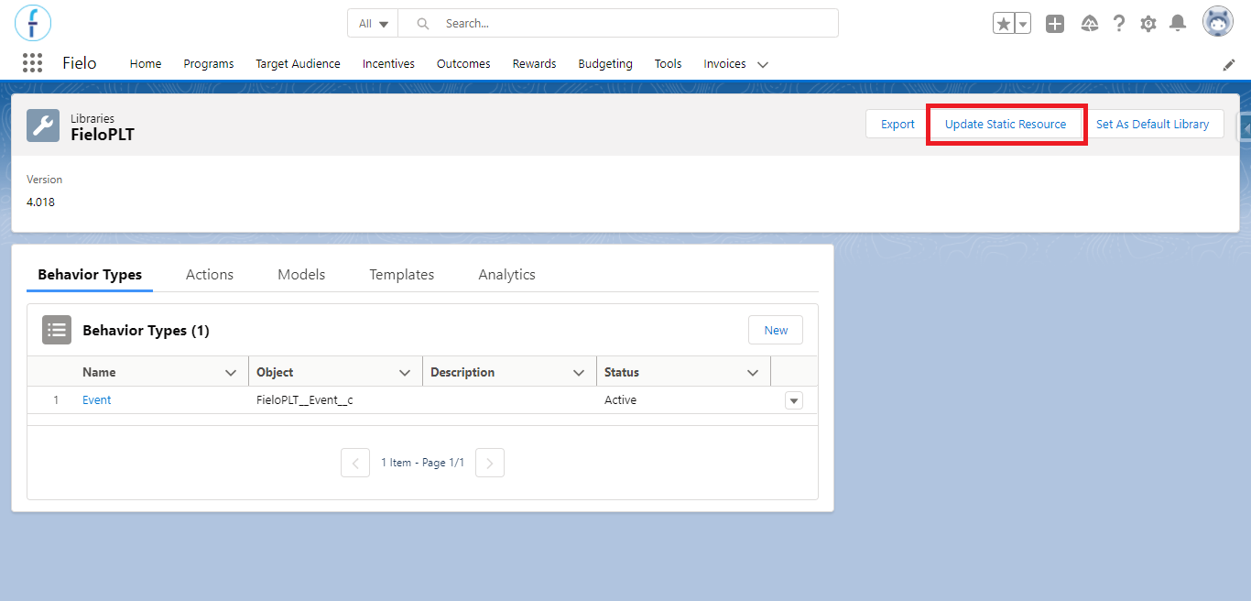Screen dimensions: 1251x601
Task: Open the Rewards nav tab
Action: [534, 64]
